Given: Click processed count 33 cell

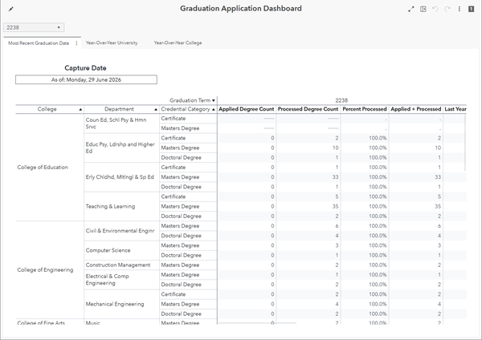Looking at the screenshot, I should pos(308,177).
